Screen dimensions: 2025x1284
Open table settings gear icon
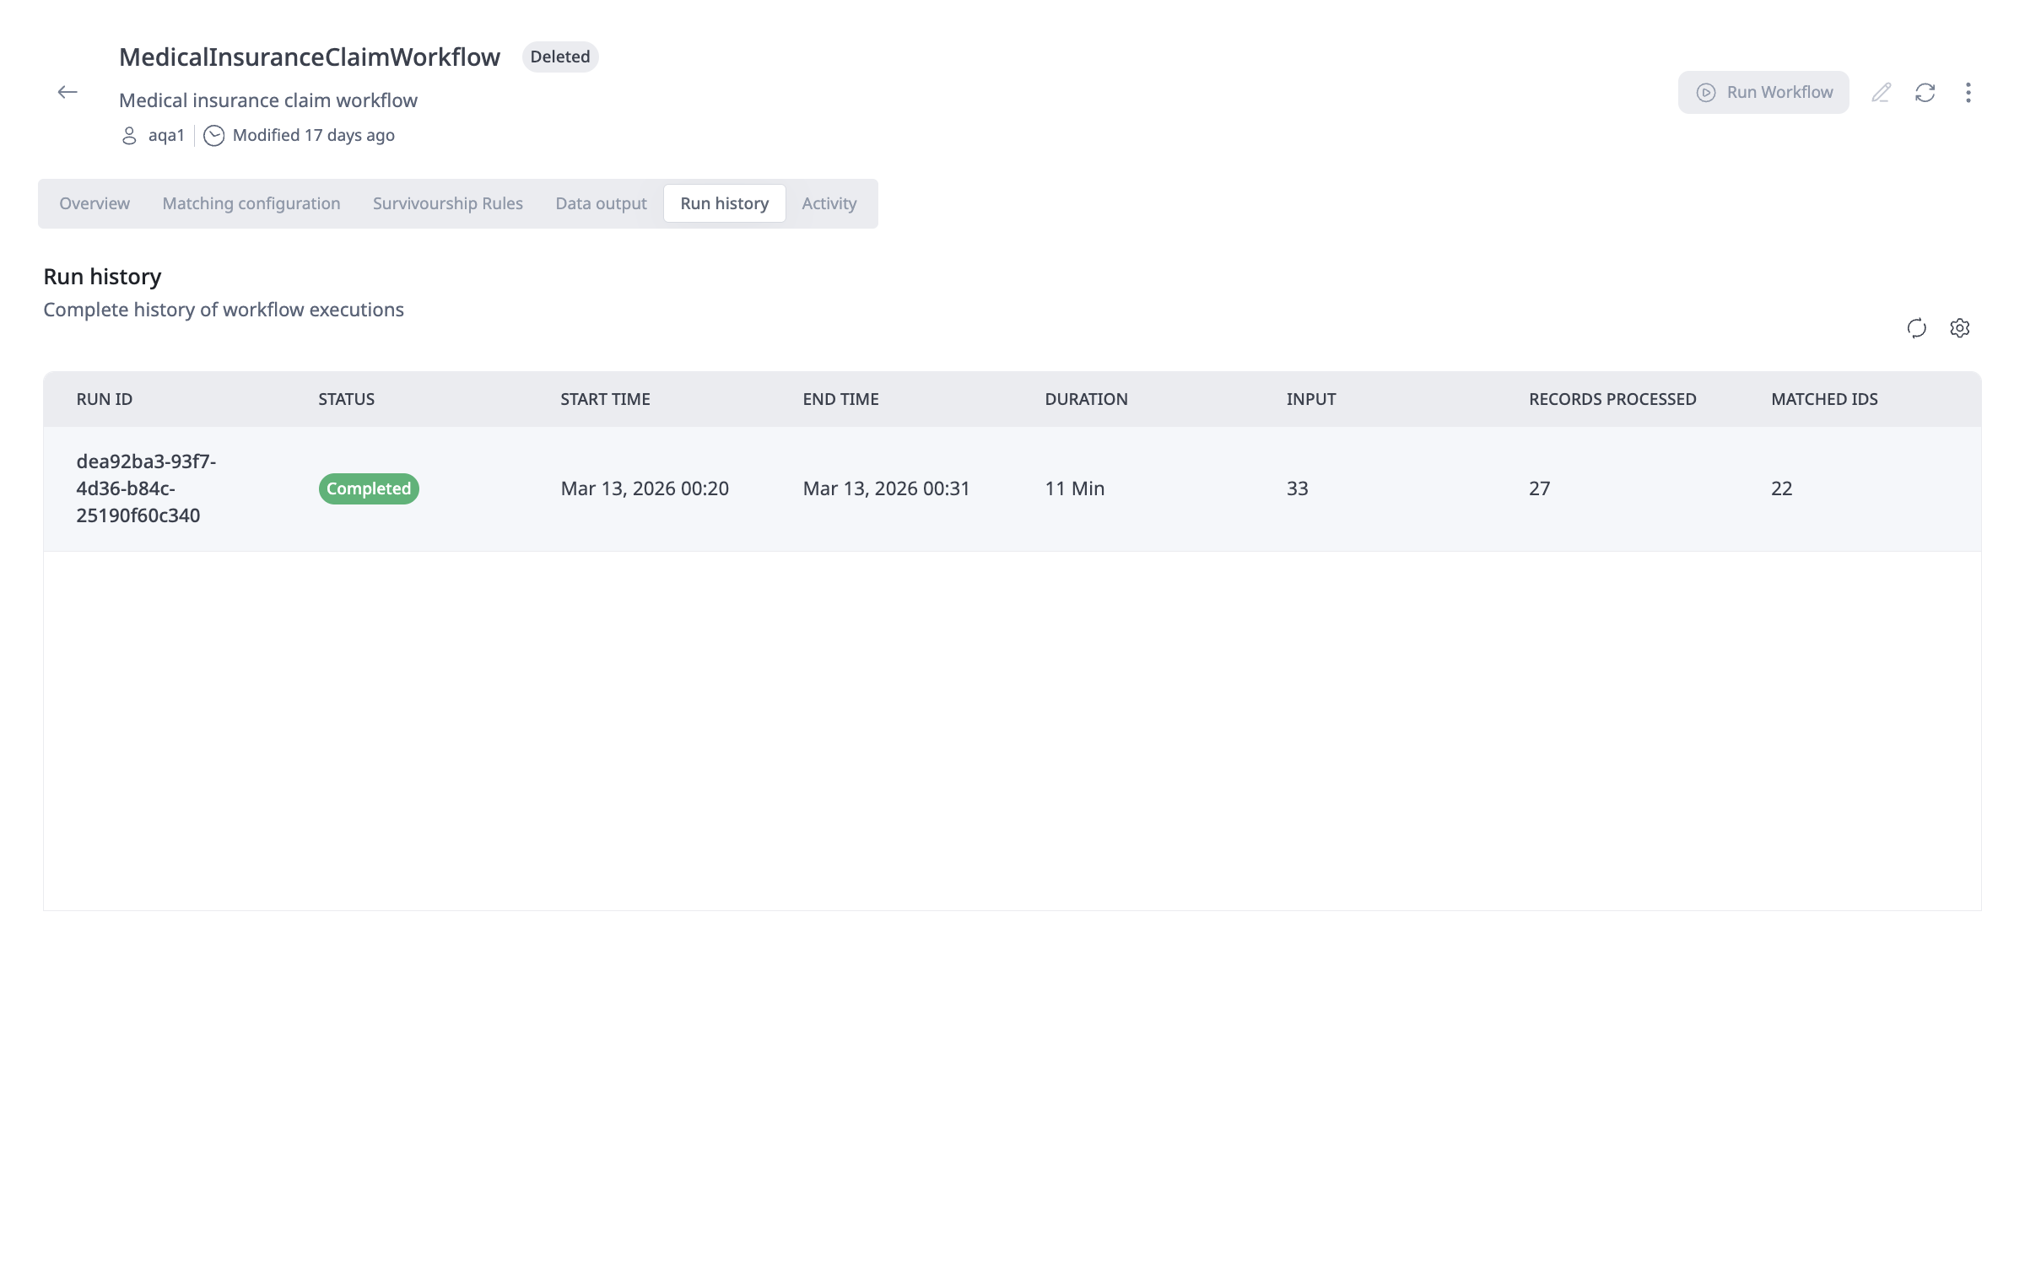1959,328
